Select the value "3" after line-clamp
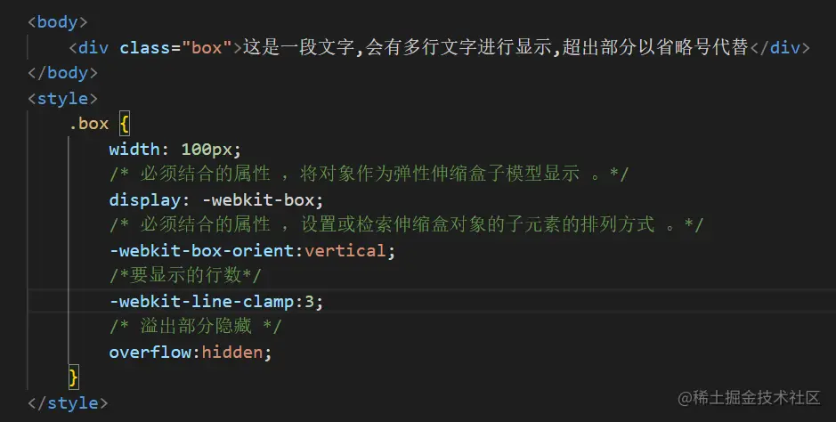The image size is (836, 422). pyautogui.click(x=309, y=302)
